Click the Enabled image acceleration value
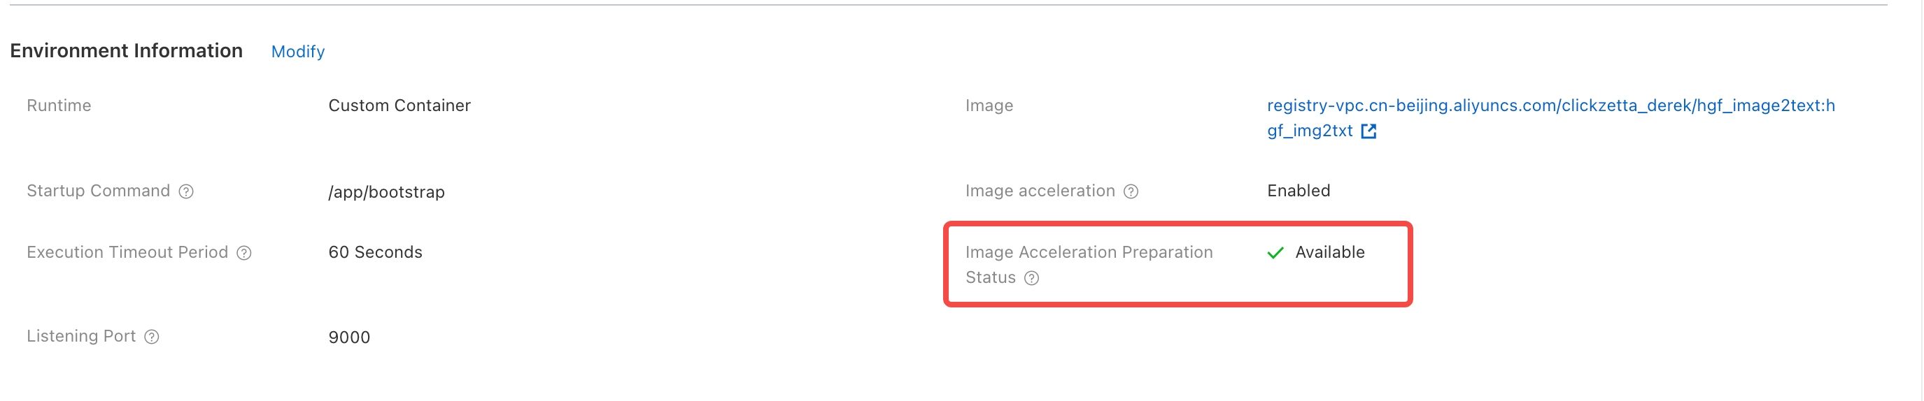The width and height of the screenshot is (1924, 401). tap(1298, 191)
